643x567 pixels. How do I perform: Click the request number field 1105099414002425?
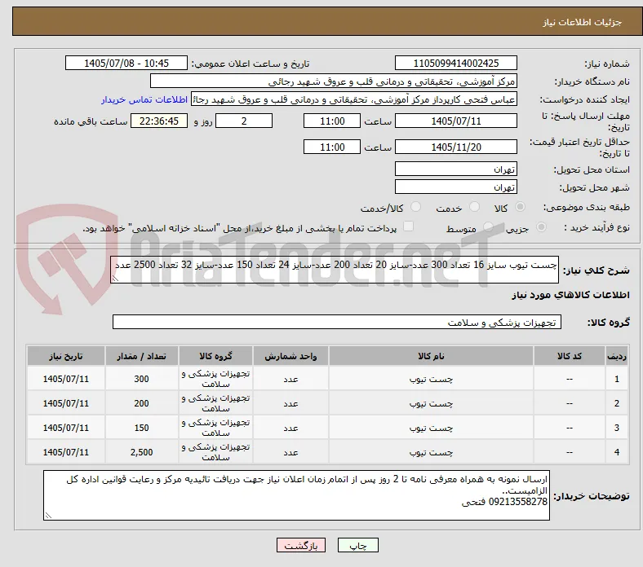click(x=455, y=63)
